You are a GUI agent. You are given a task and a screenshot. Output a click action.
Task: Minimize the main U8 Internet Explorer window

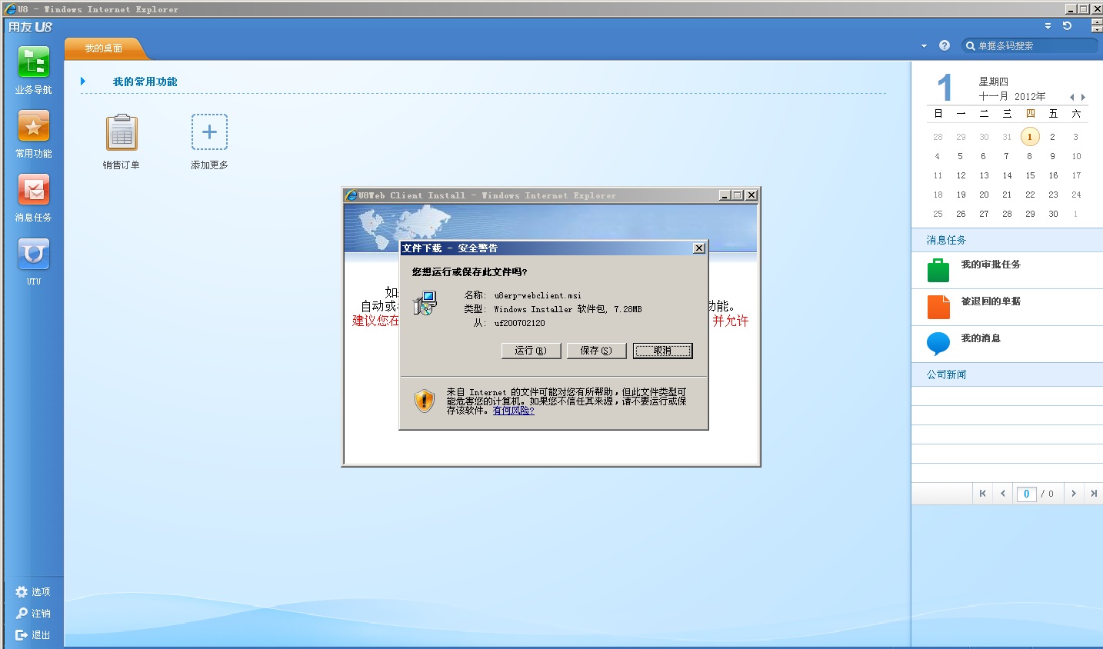(1071, 9)
